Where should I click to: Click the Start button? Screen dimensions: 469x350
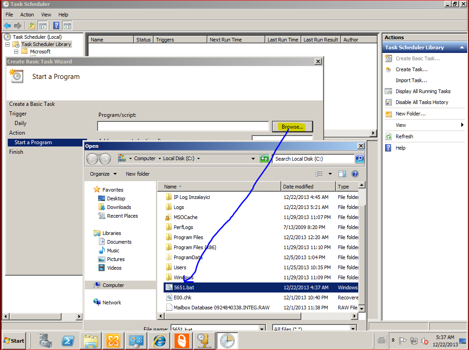pos(14,341)
